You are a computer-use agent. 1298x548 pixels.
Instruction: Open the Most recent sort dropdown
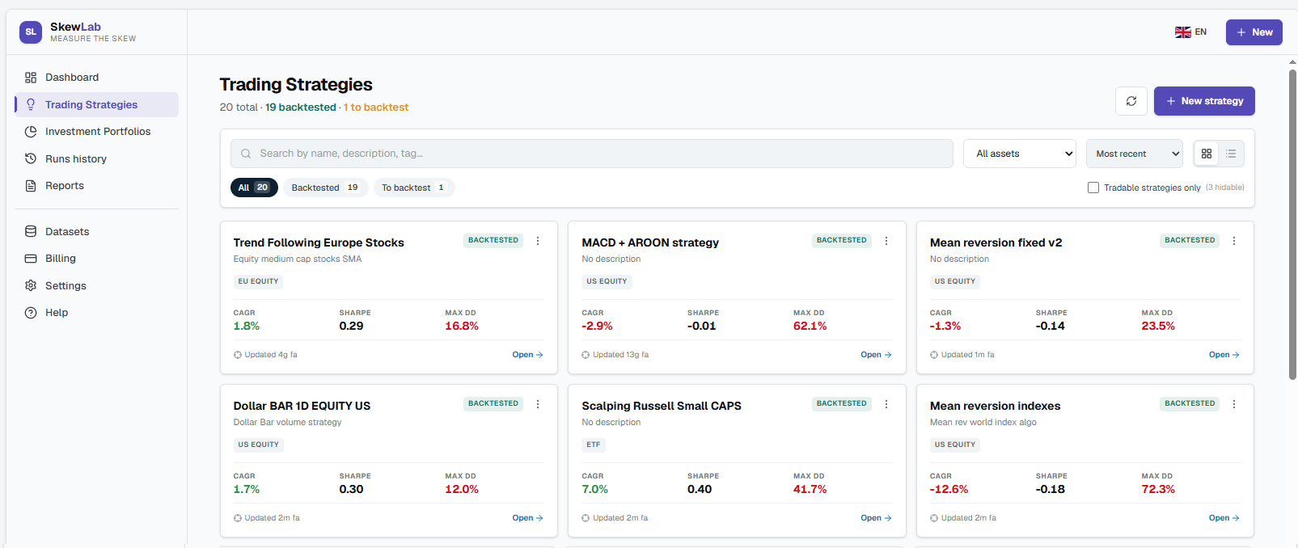(1135, 154)
